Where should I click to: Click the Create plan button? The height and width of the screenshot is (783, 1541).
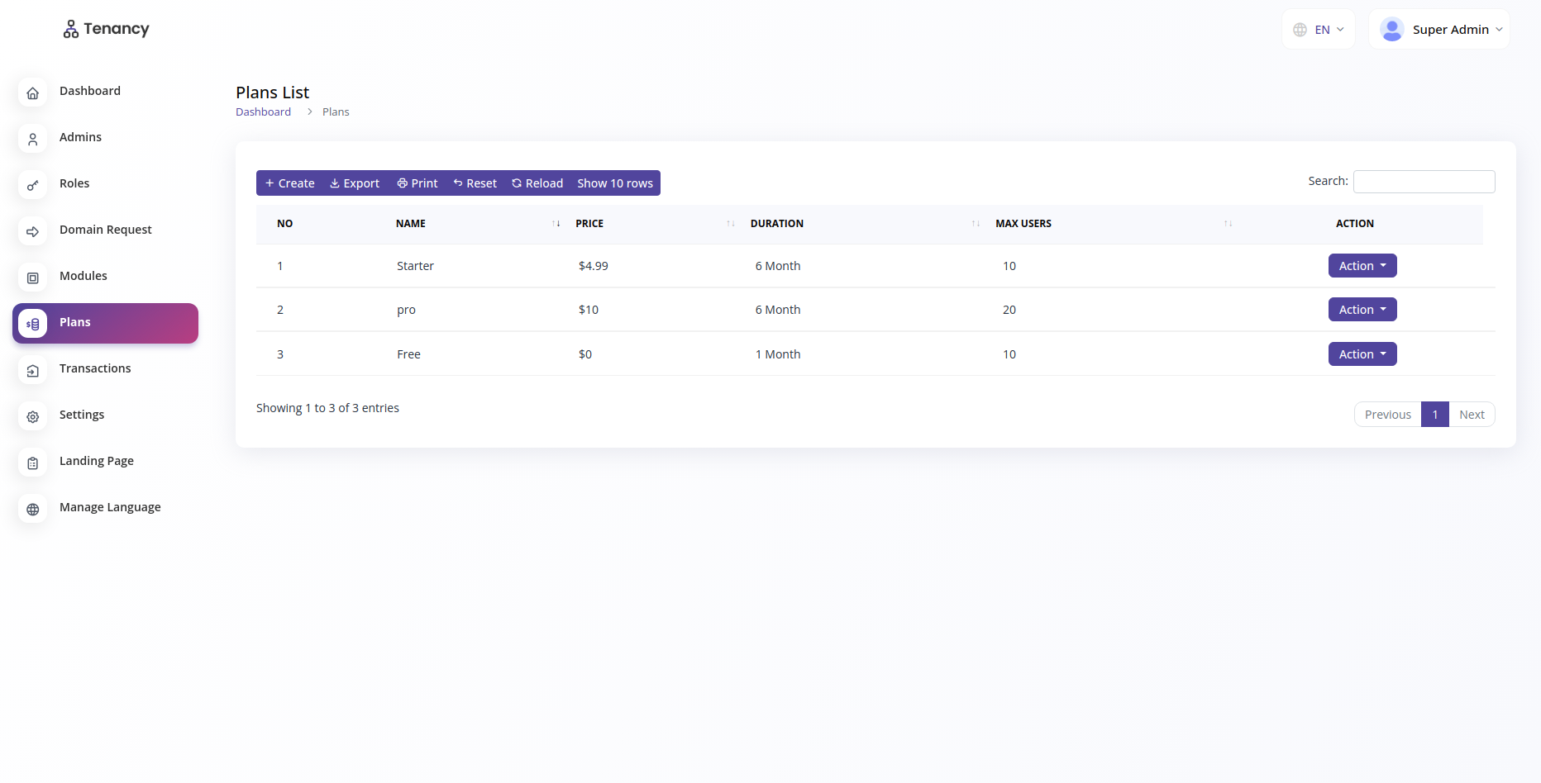click(290, 183)
